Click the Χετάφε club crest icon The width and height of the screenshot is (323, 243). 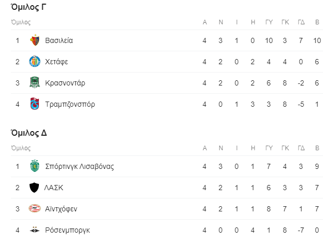pyautogui.click(x=35, y=61)
